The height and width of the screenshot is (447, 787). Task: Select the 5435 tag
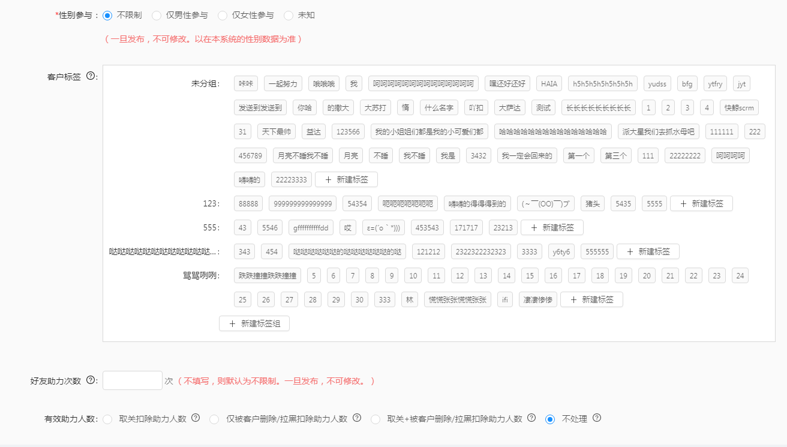point(623,203)
